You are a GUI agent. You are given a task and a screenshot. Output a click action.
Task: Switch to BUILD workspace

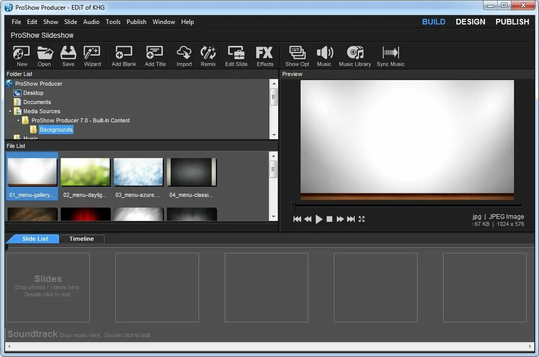coord(433,21)
